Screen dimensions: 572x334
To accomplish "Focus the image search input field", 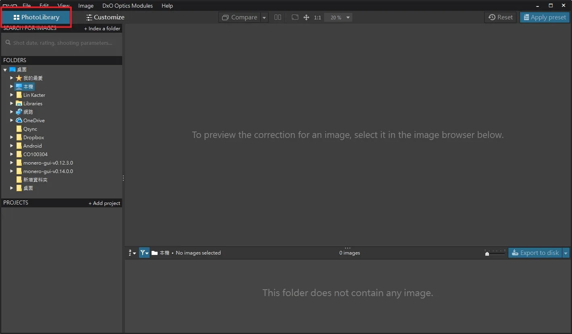I will tap(62, 43).
